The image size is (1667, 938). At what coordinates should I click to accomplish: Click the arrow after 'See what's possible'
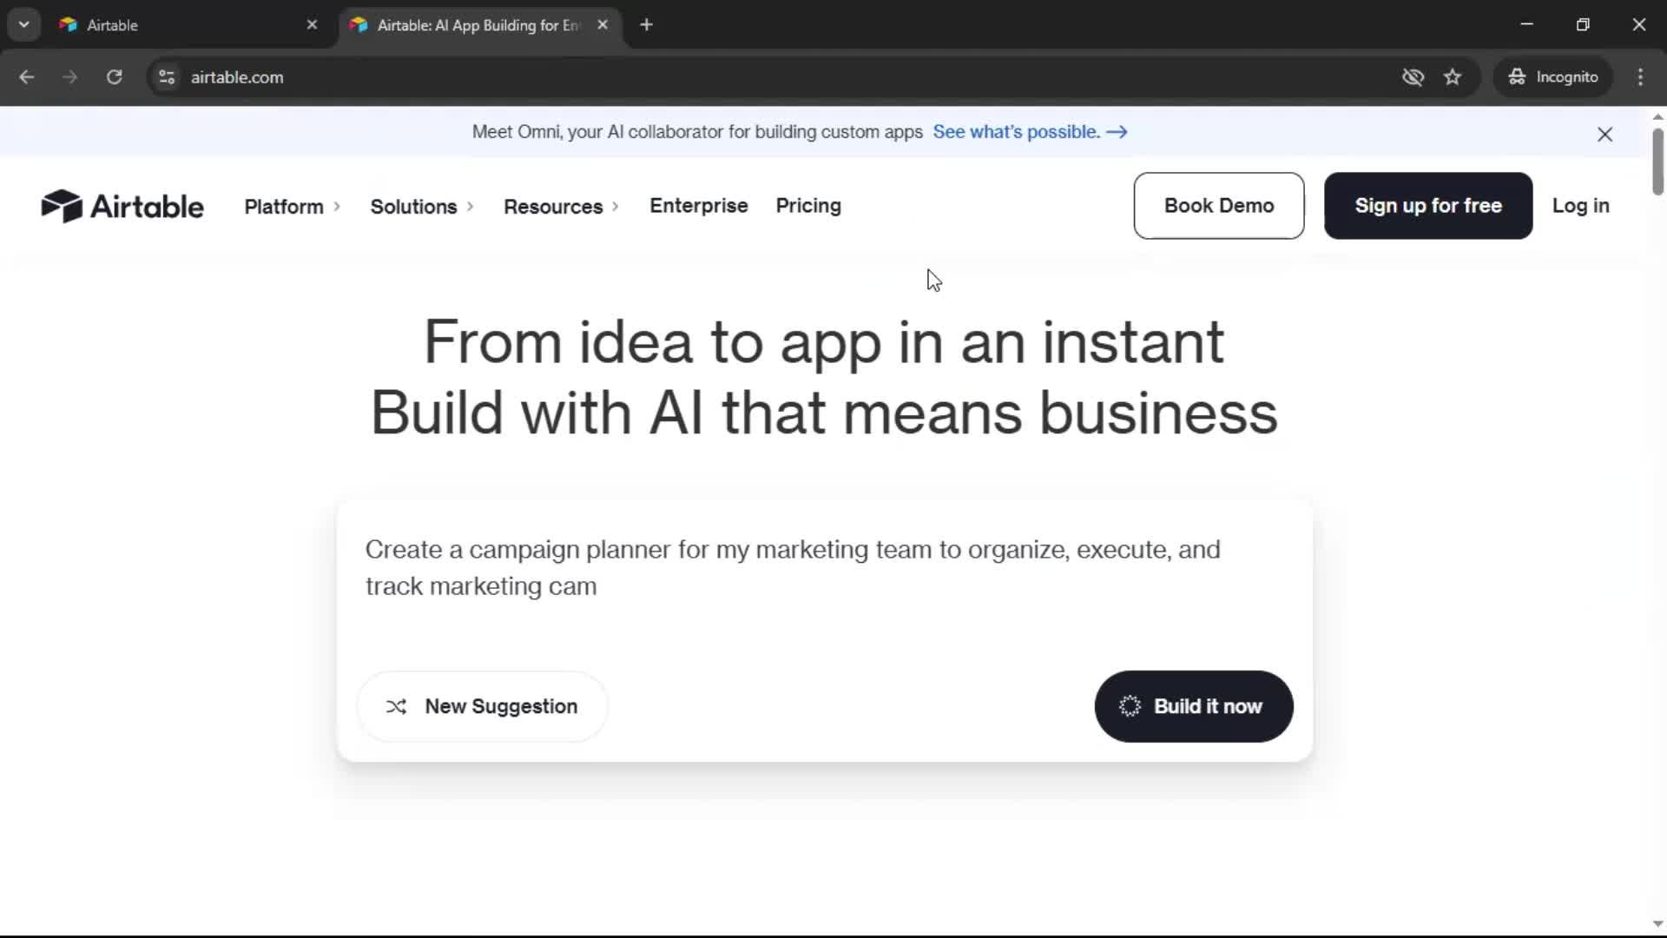point(1117,132)
